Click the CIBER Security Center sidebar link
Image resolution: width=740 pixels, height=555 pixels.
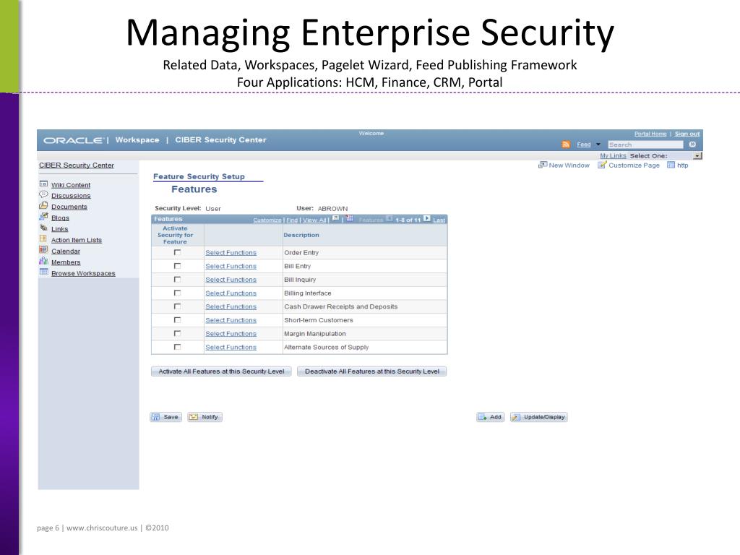(77, 165)
